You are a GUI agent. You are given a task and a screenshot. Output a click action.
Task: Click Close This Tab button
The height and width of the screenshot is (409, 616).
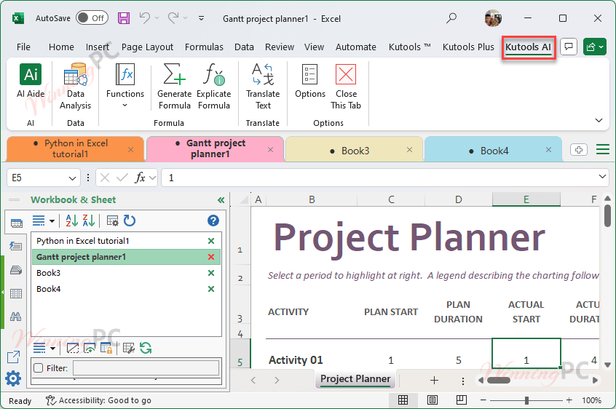click(x=346, y=87)
